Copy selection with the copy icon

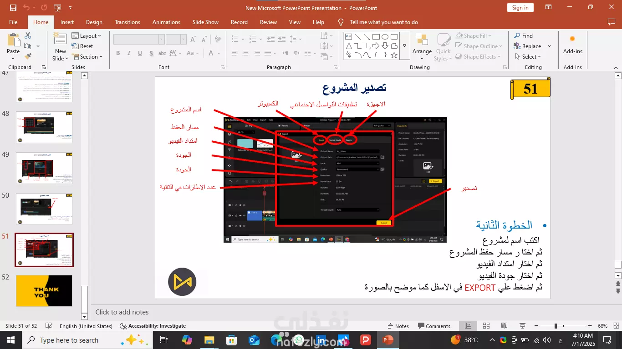[x=28, y=46]
